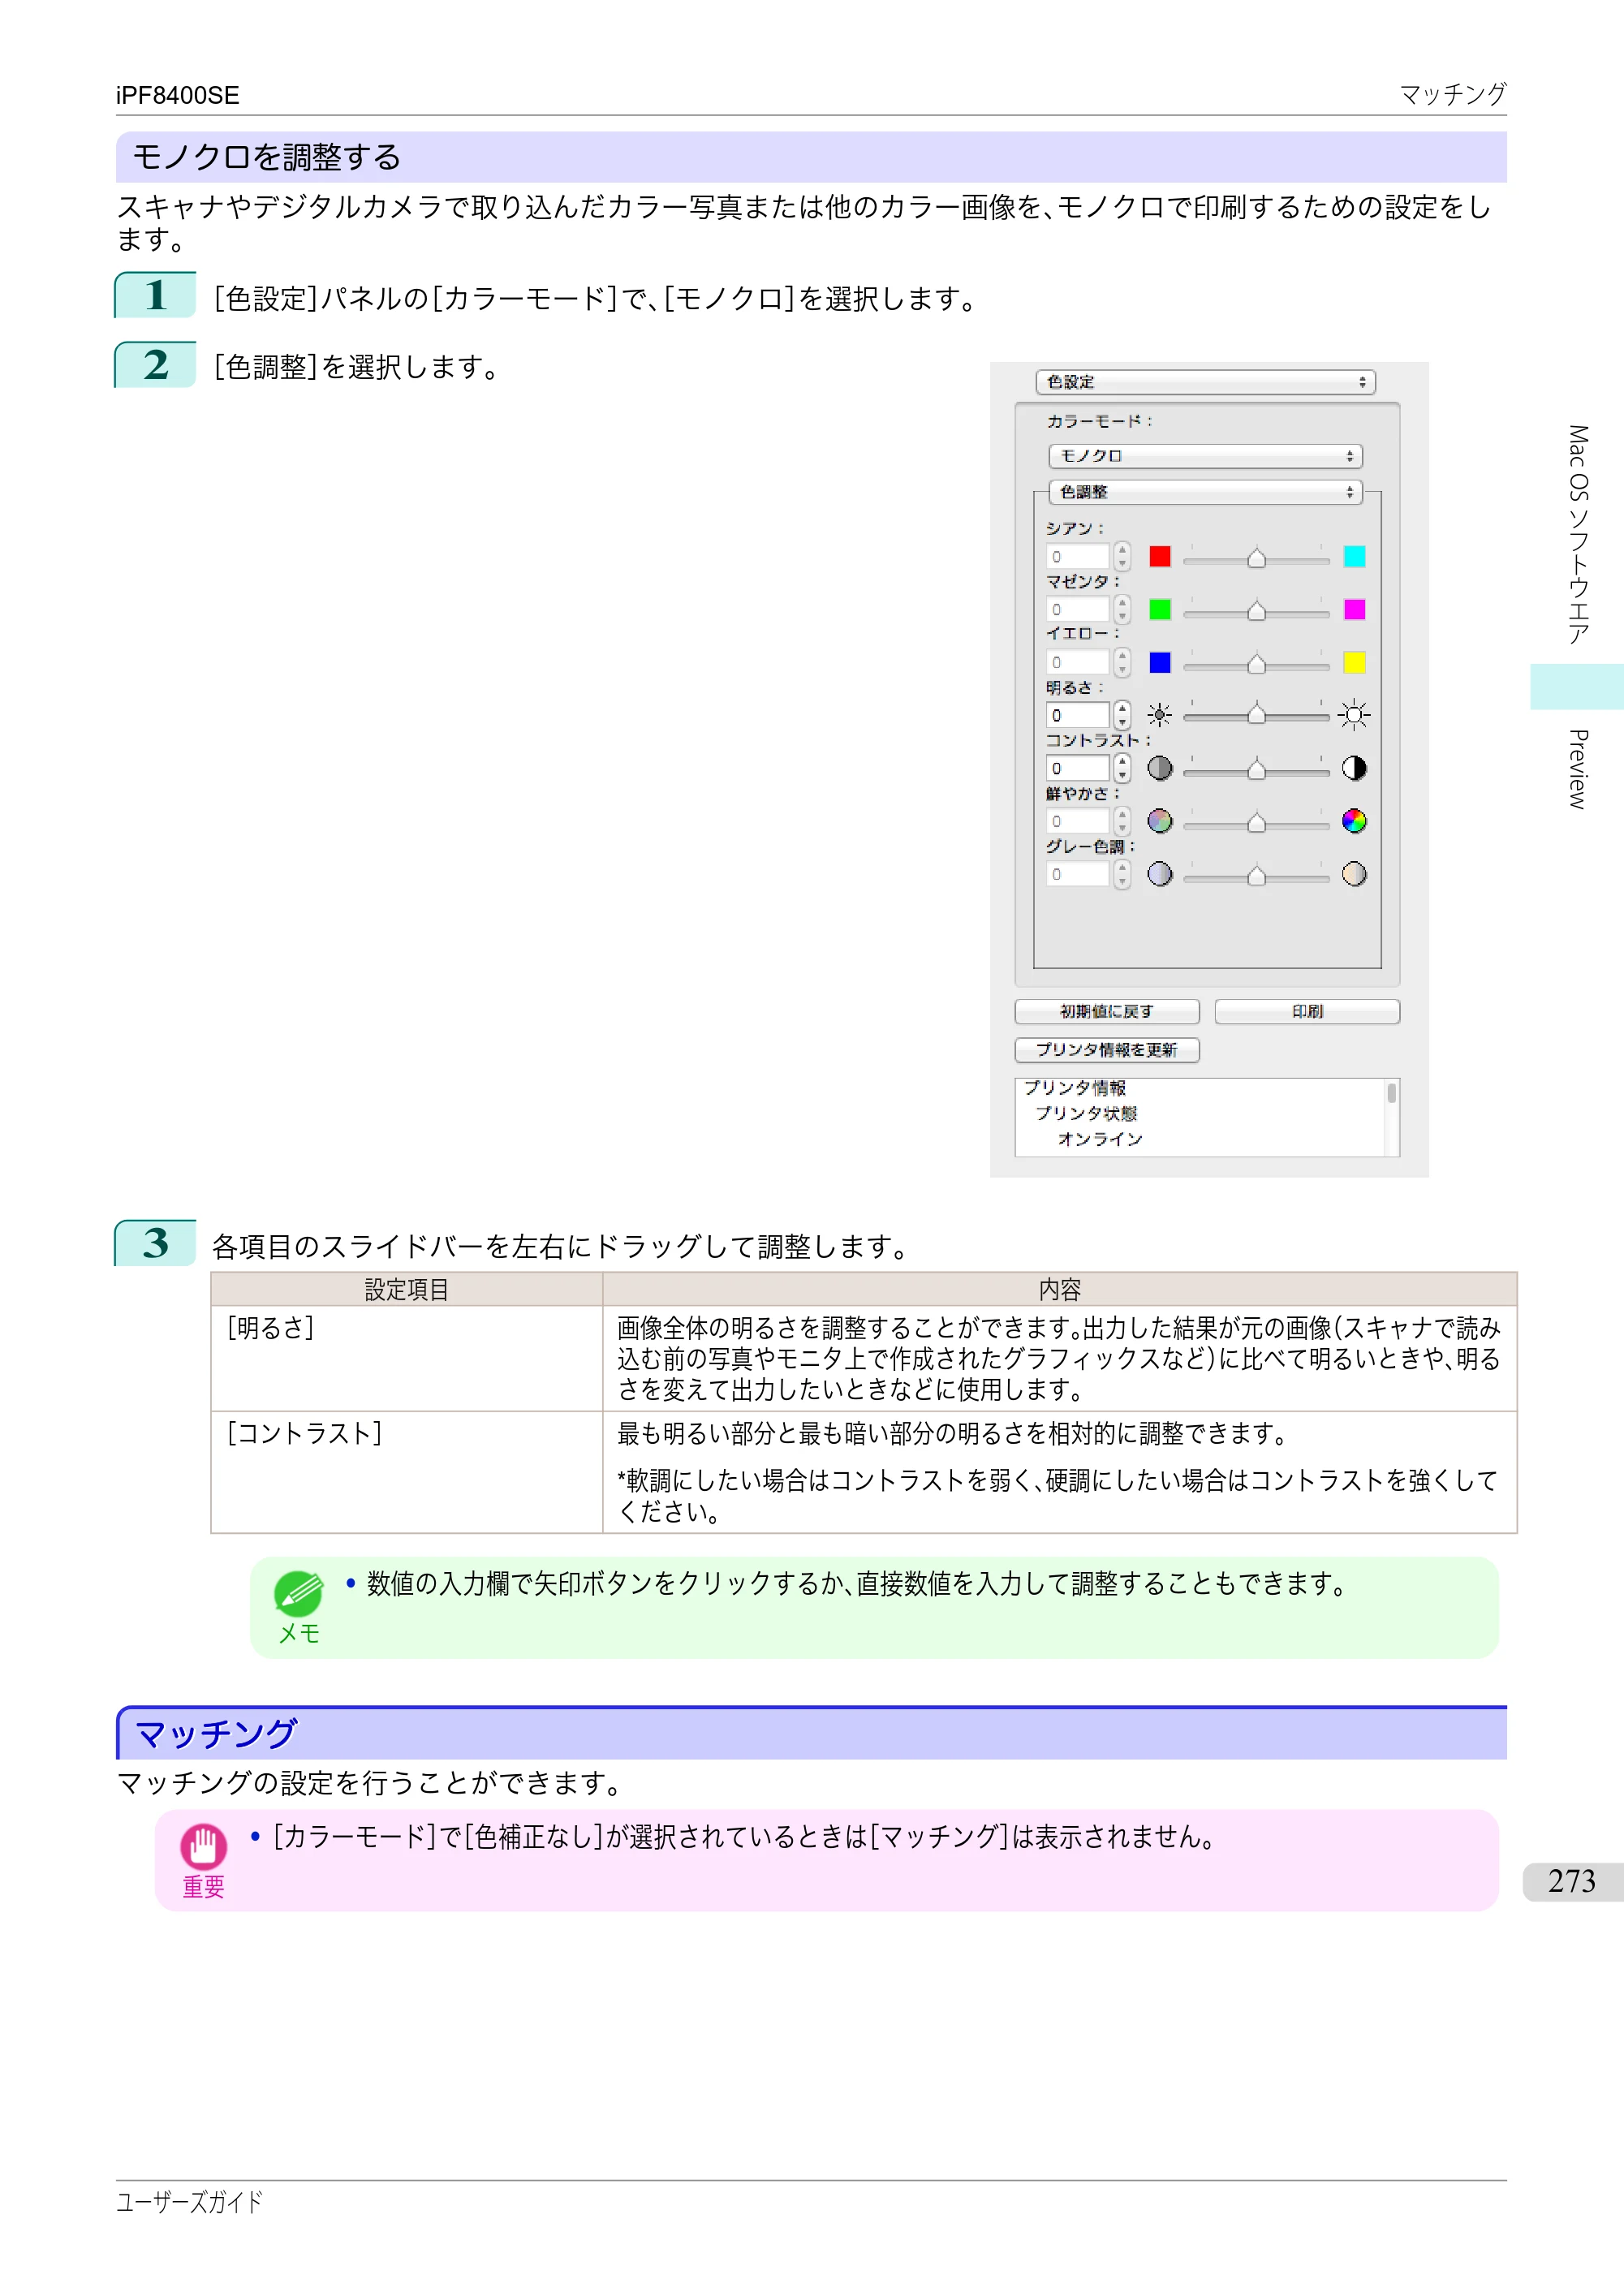Click the blue swatch beside イエロー slider

(1160, 662)
